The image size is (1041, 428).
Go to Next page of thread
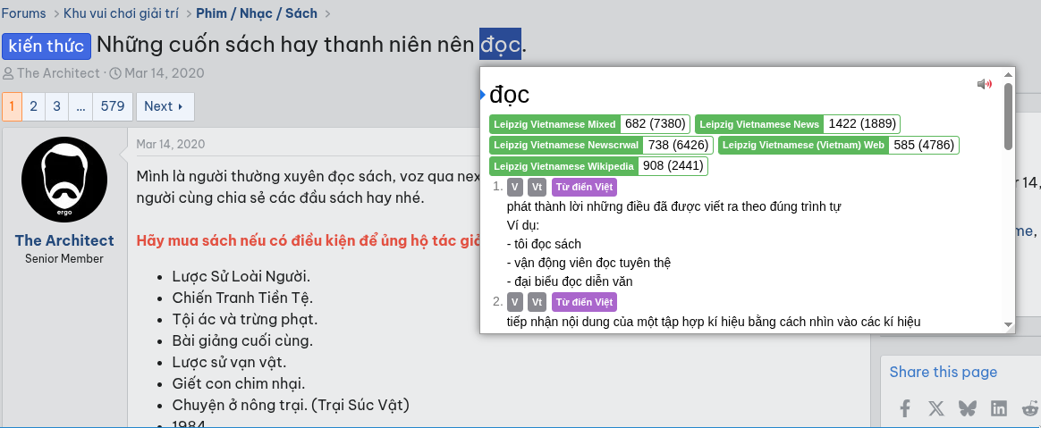[164, 106]
